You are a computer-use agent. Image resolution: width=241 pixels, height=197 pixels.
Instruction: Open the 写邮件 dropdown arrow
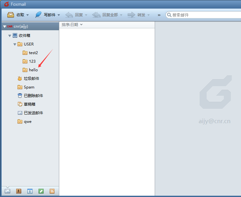pos(59,15)
